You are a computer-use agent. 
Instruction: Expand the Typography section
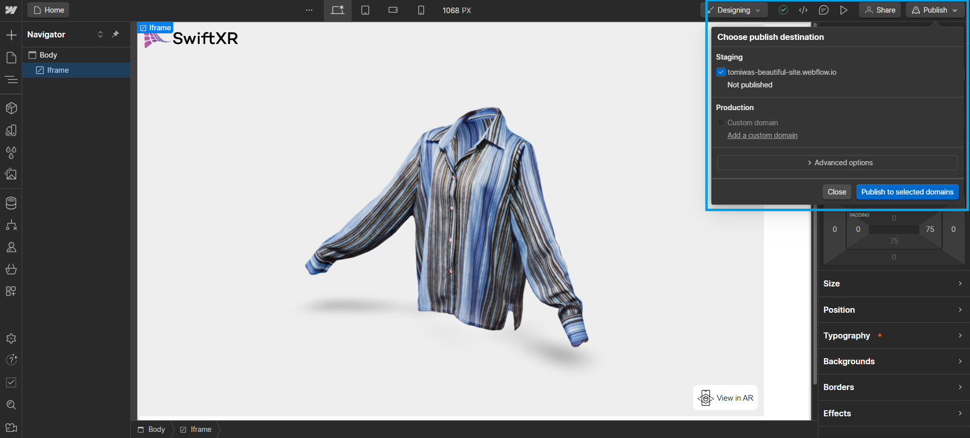click(x=893, y=335)
